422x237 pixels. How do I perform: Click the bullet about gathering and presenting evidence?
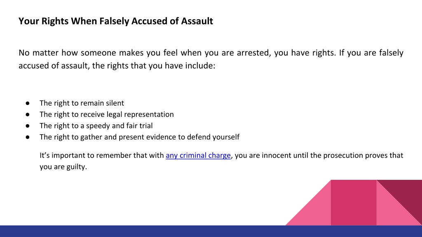click(139, 137)
